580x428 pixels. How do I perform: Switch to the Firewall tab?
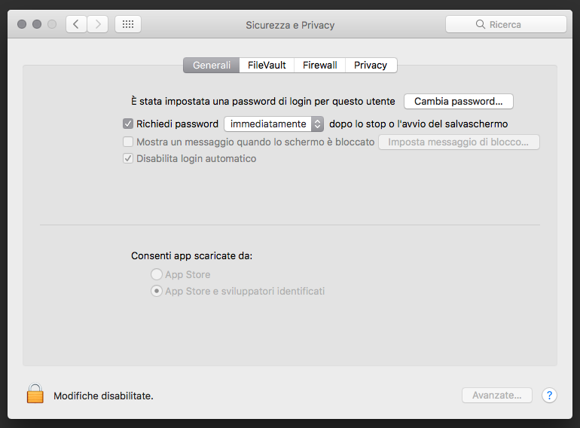[319, 65]
